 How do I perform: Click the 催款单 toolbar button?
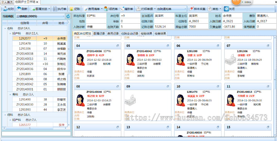[126, 9]
